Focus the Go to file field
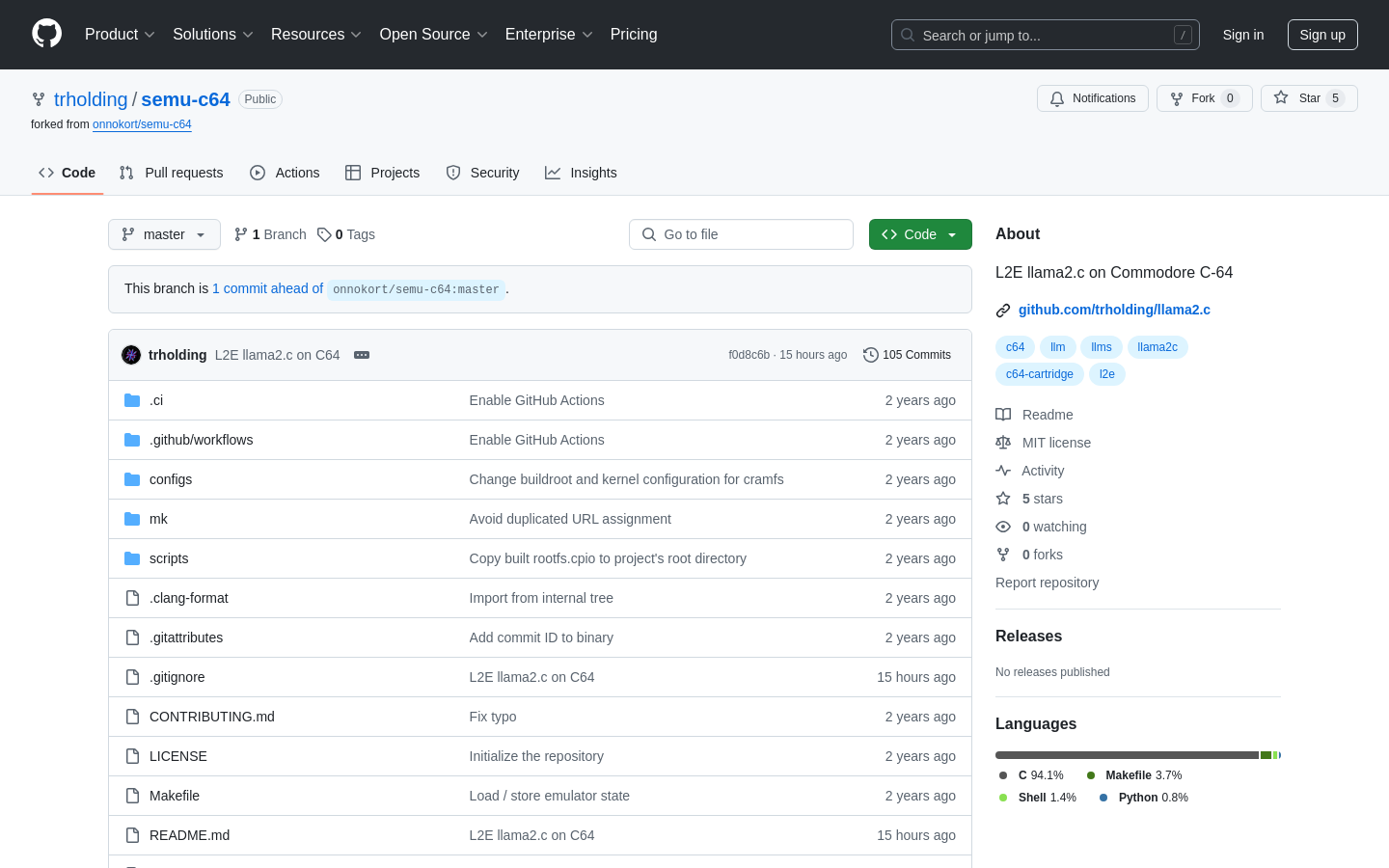1389x868 pixels. pyautogui.click(x=741, y=234)
